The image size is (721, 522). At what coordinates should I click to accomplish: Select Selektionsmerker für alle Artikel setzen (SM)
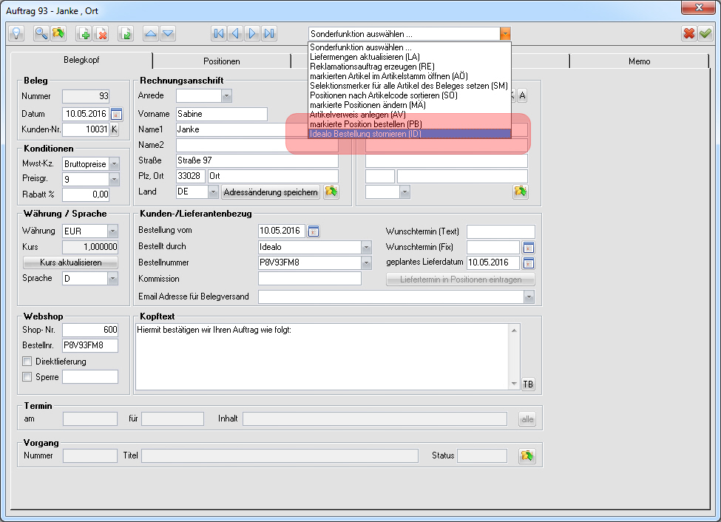pos(409,86)
